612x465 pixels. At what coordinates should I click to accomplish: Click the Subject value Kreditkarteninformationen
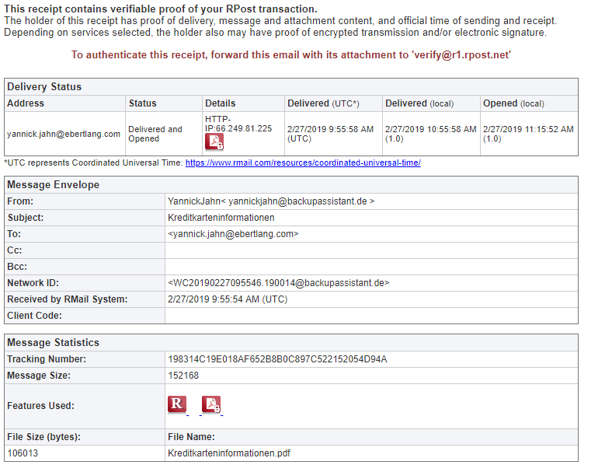pyautogui.click(x=221, y=218)
